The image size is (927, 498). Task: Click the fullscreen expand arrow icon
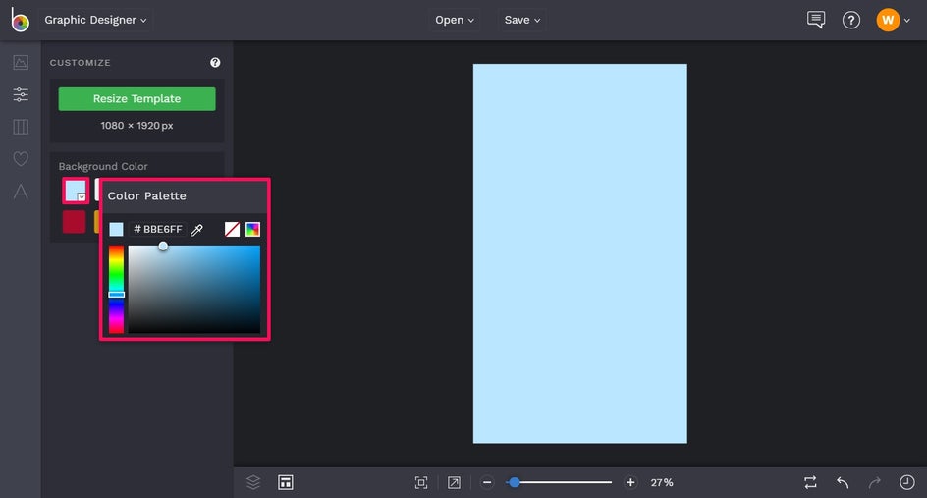[x=454, y=482]
